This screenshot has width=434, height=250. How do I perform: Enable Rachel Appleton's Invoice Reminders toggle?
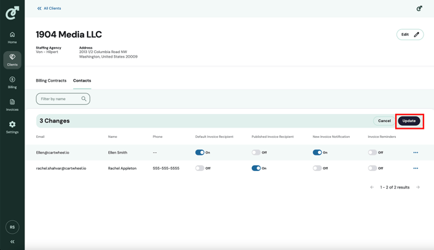(372, 168)
